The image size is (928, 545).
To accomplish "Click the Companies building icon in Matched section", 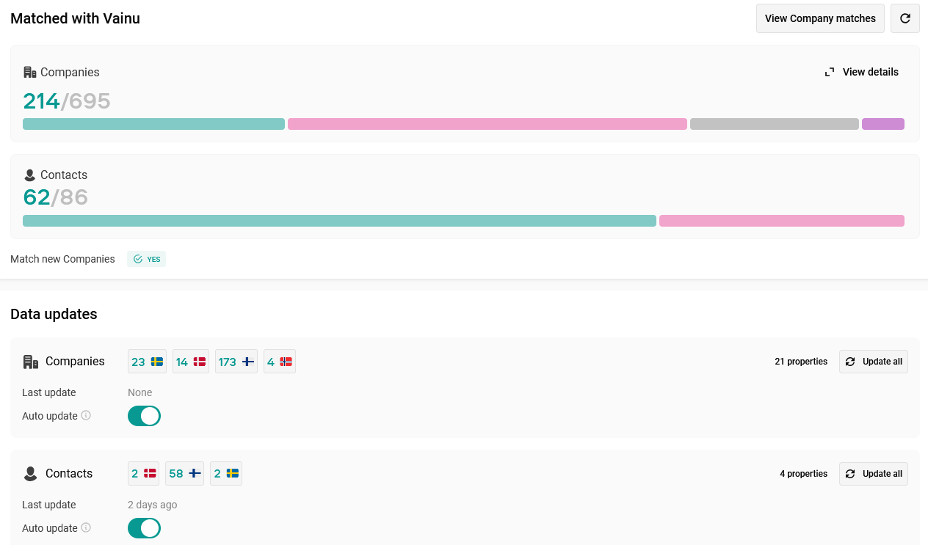I will [30, 72].
